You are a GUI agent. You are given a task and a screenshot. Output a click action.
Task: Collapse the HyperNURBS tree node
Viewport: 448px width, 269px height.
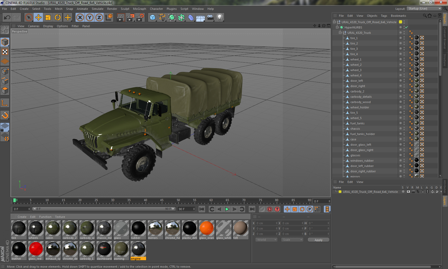(337, 27)
